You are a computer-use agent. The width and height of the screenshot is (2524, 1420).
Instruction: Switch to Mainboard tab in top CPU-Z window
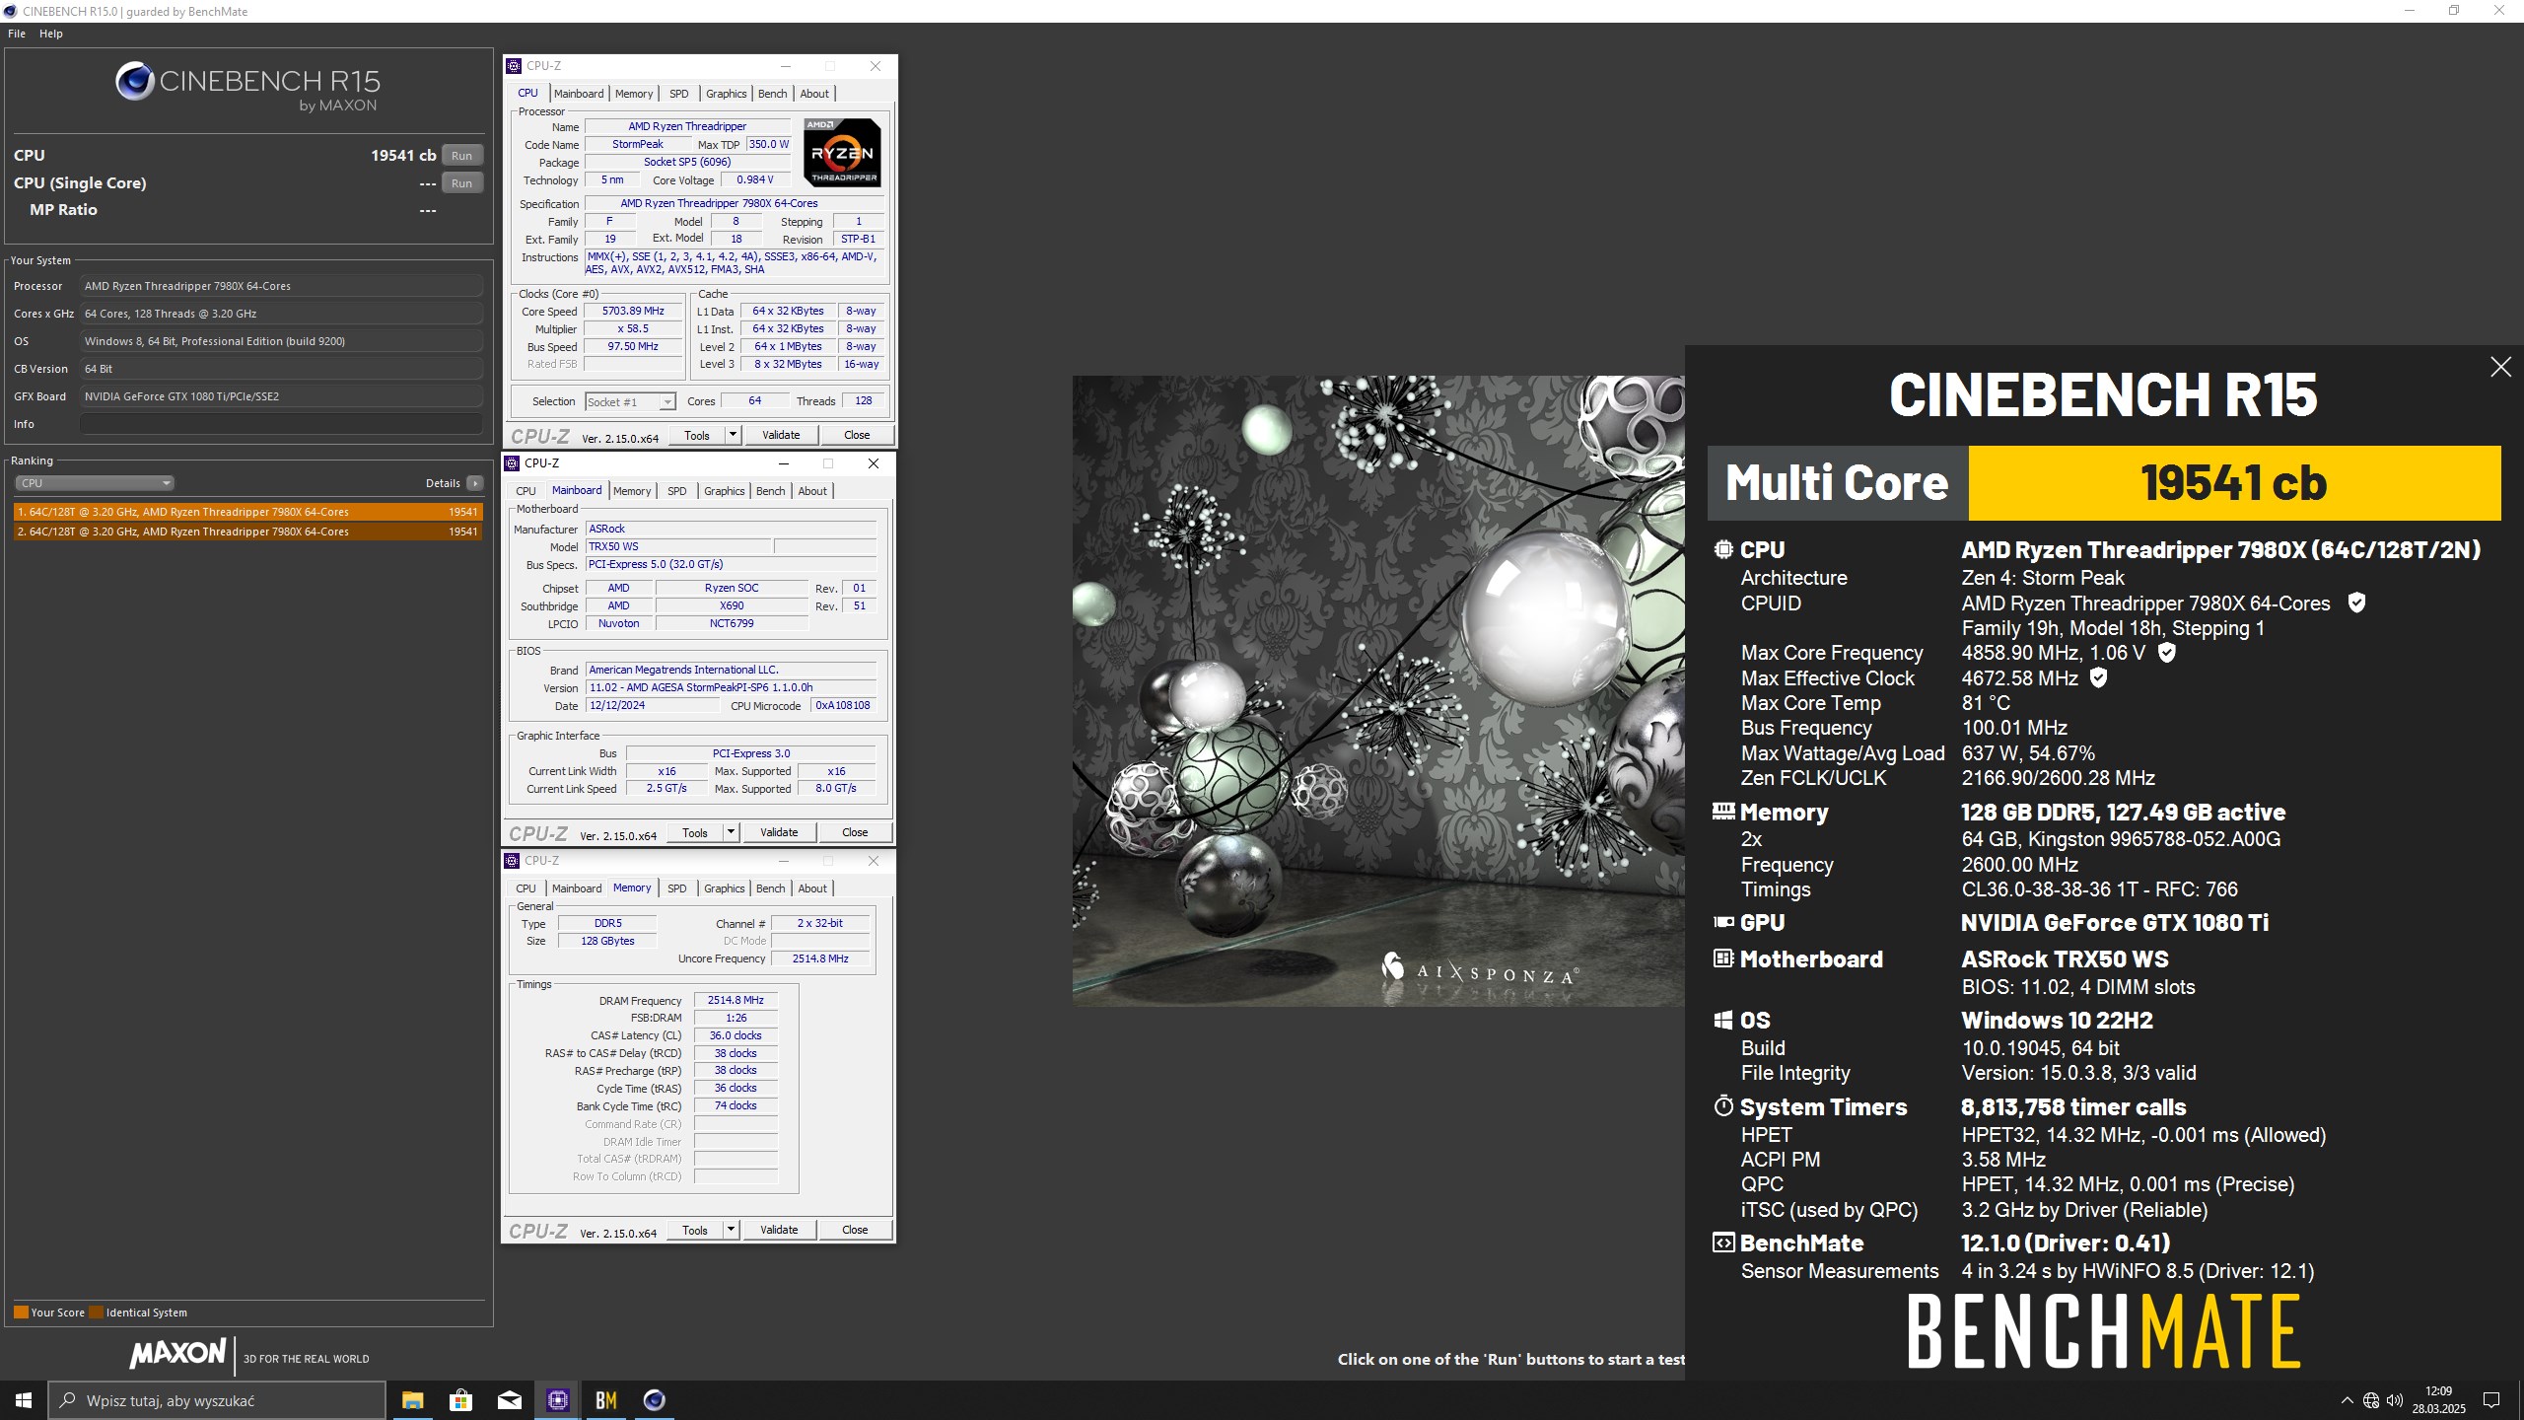coord(579,94)
